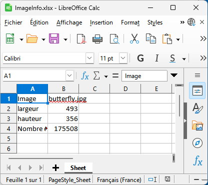Screen dimensions: 208x185
Task: Open the Styles menu
Action: 155,22
